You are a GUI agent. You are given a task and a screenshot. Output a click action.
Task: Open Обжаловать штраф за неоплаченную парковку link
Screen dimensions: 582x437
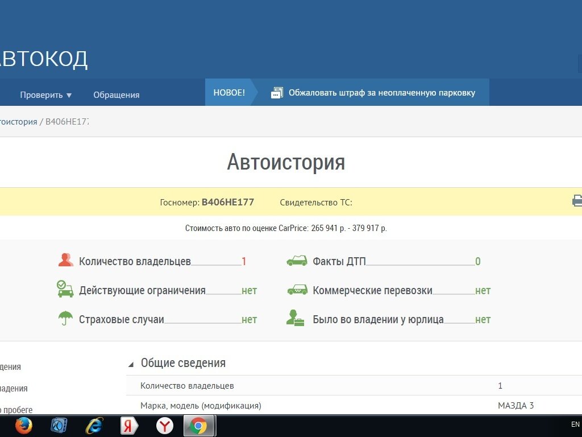click(381, 93)
